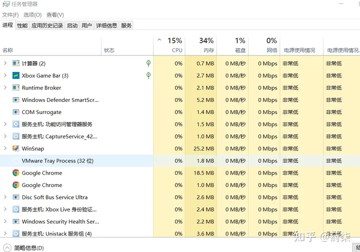The image size is (360, 252).
Task: Expand 服务主机: CaptureService entry
Action: [x=5, y=136]
